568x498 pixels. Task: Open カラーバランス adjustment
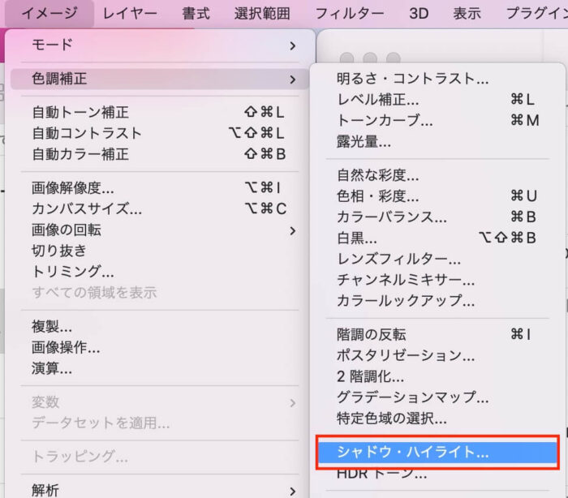(437, 217)
